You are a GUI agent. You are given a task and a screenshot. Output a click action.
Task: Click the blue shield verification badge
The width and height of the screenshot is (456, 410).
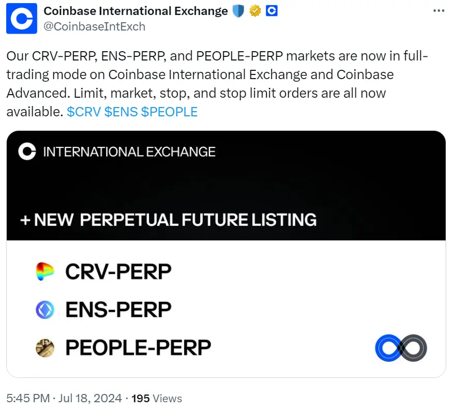click(x=238, y=10)
